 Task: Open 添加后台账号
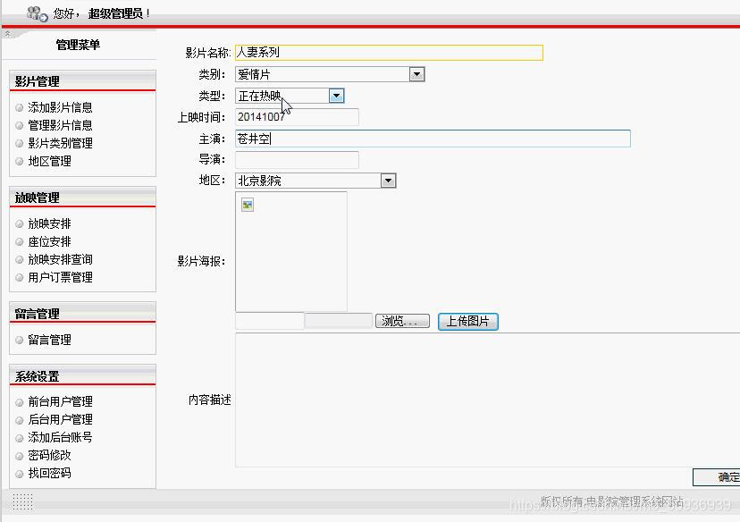coord(60,437)
